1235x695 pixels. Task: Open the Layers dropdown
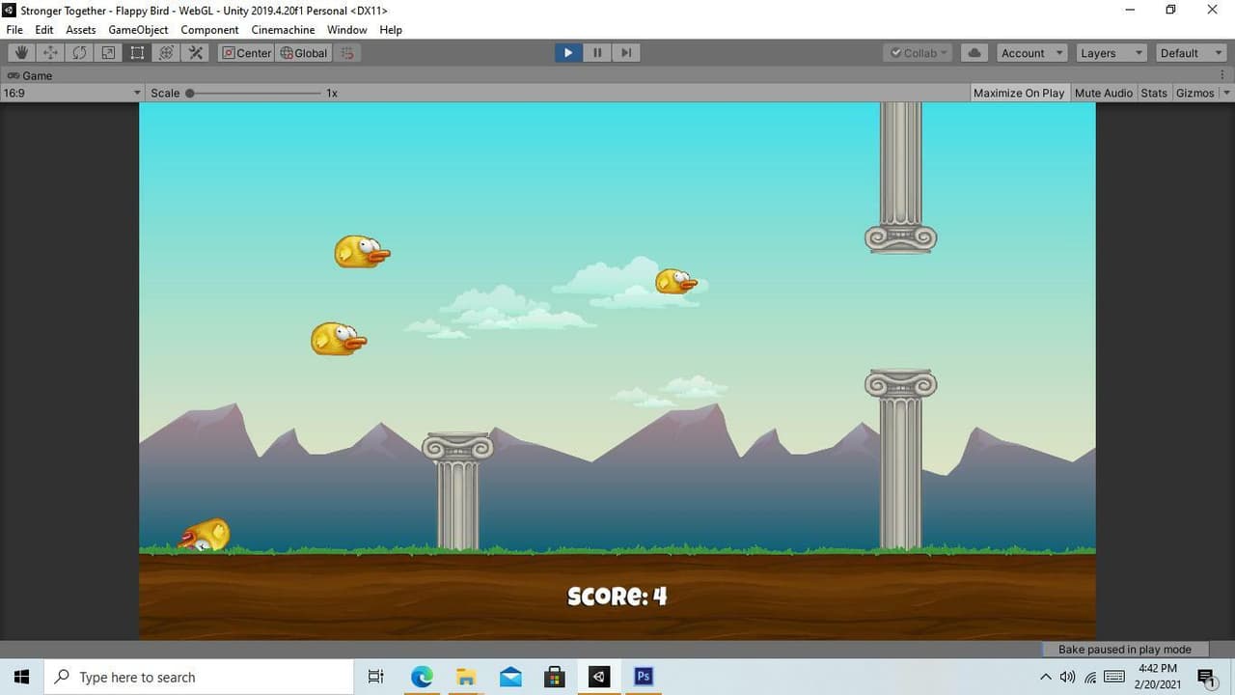1110,53
